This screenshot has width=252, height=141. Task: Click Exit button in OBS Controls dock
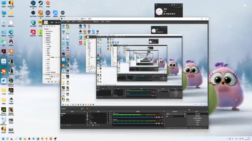pyautogui.click(x=198, y=124)
